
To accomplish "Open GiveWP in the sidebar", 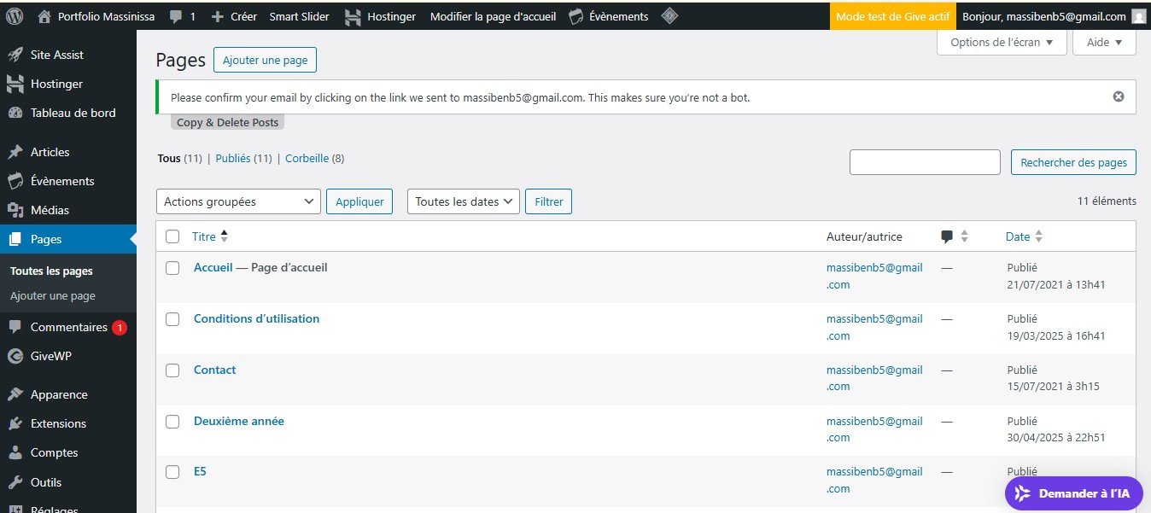I will point(51,357).
